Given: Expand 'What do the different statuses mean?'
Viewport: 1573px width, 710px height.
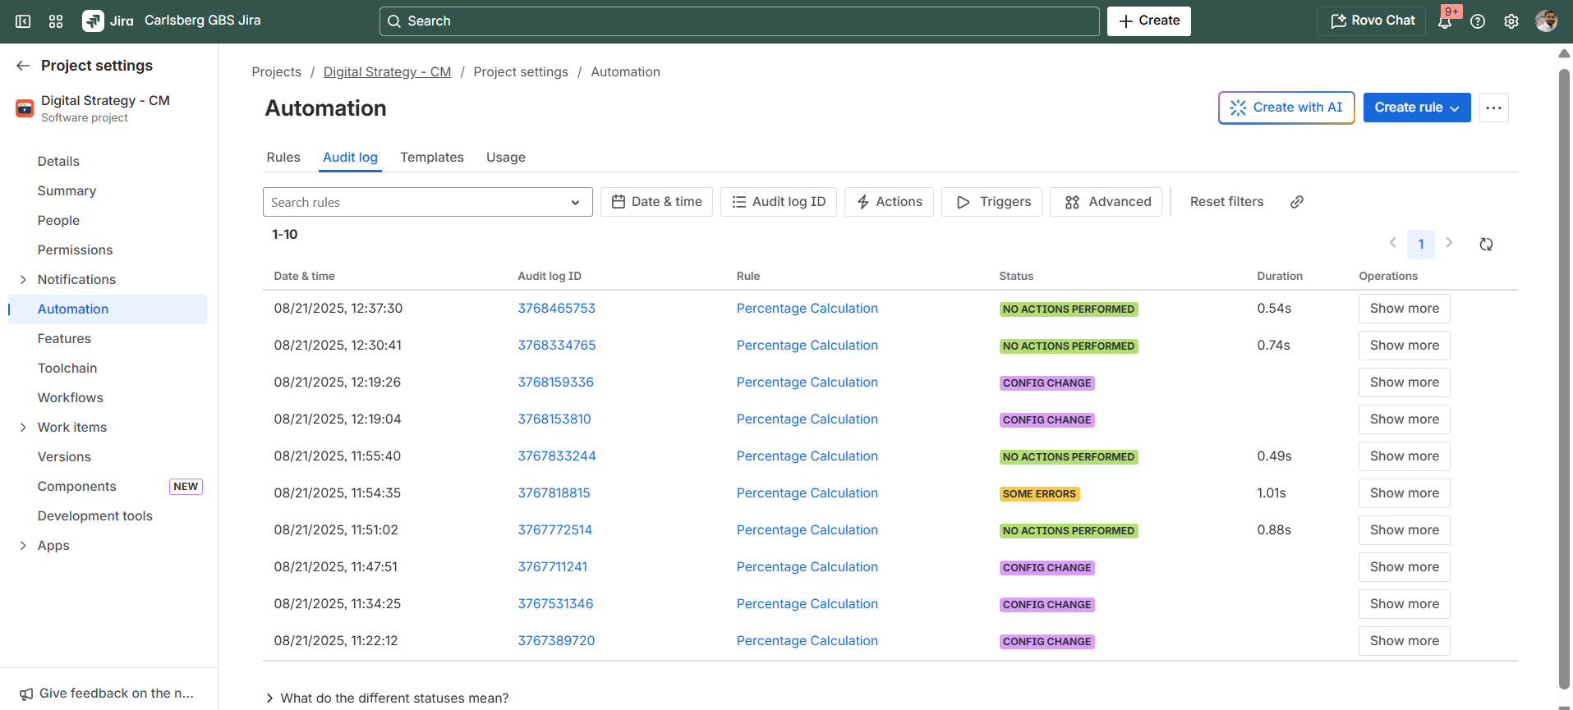Looking at the screenshot, I should coord(387,698).
